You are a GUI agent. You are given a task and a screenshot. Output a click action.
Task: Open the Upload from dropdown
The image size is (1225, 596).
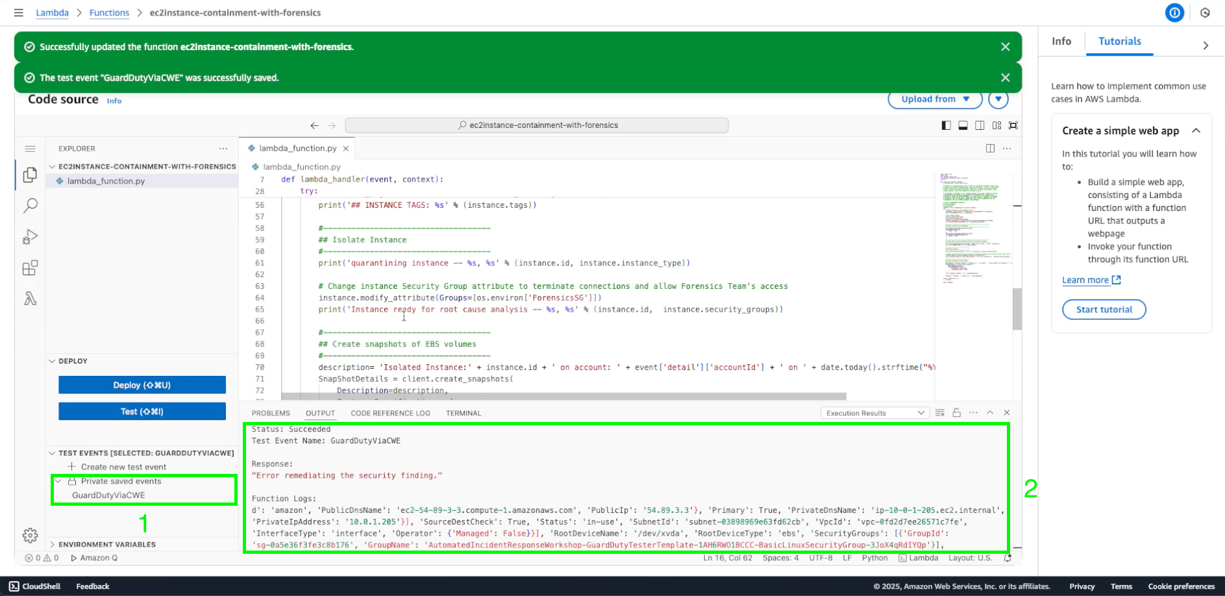pos(935,99)
